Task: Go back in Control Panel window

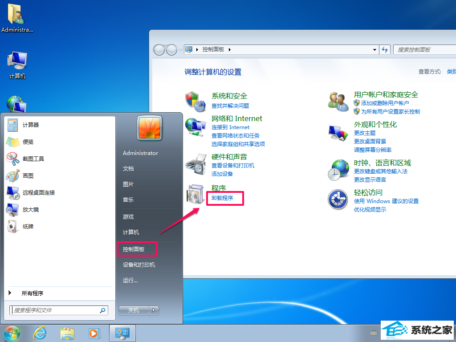Action: point(159,50)
